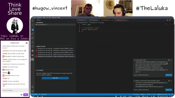Open the Help menu

pyautogui.click(x=59, y=18)
